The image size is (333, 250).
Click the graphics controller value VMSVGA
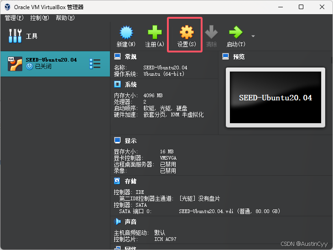[168, 158]
